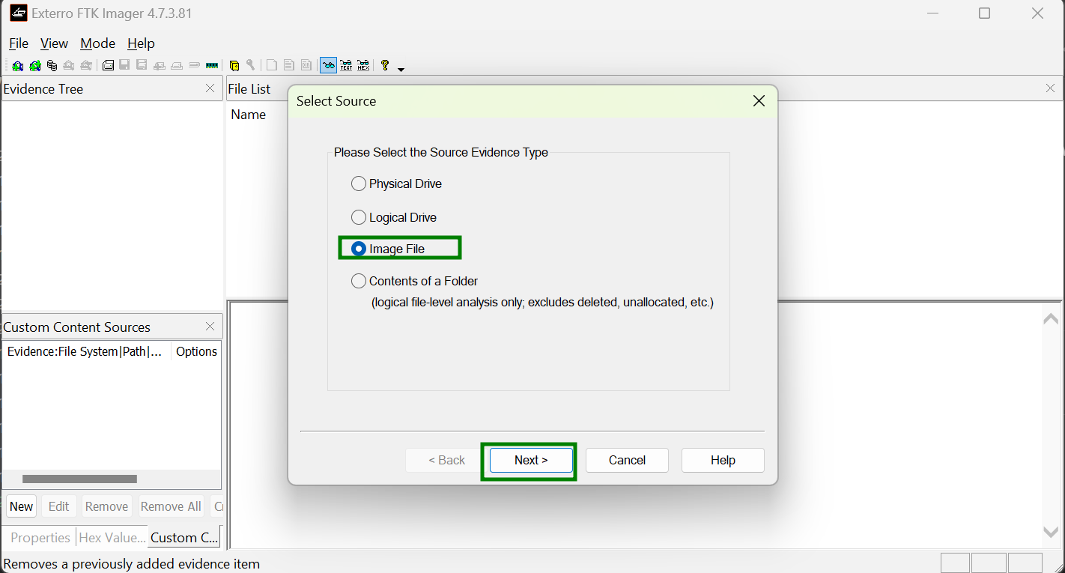Expand the toolbar options dropdown arrow
Image resolution: width=1065 pixels, height=573 pixels.
(x=401, y=69)
